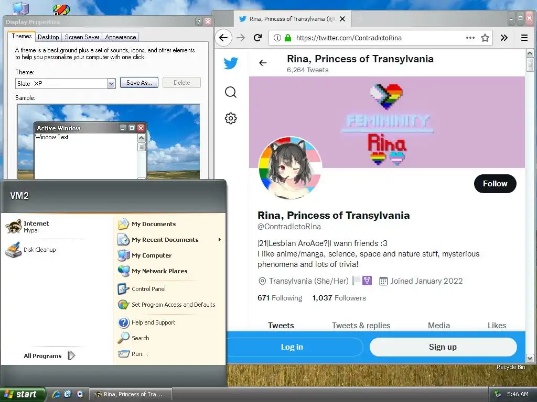Show site information icon in address bar
The height and width of the screenshot is (402, 537).
point(277,38)
